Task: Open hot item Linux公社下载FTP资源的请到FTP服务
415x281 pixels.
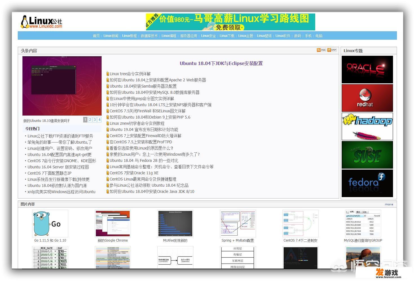Action: click(x=60, y=136)
